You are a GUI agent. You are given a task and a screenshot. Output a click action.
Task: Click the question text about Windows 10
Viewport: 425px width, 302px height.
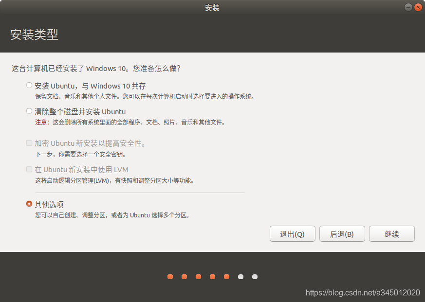(96, 69)
